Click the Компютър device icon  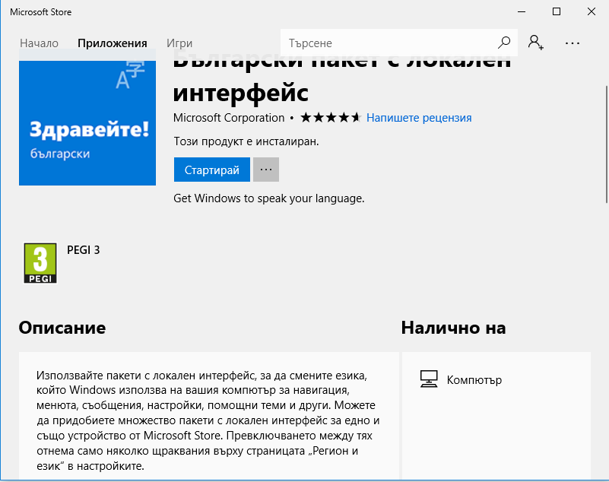pyautogui.click(x=429, y=379)
